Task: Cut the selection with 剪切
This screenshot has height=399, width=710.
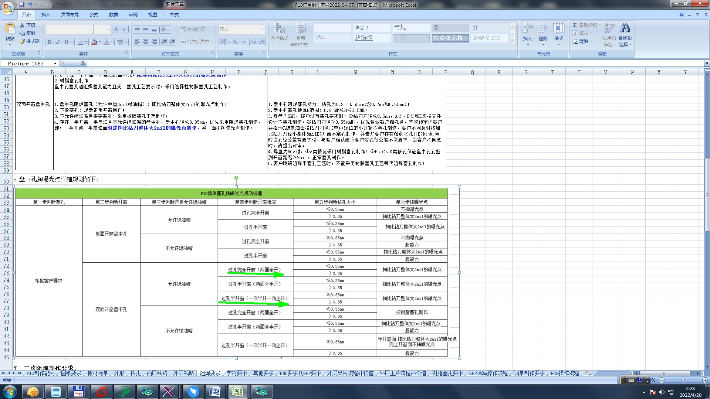Action: click(28, 25)
